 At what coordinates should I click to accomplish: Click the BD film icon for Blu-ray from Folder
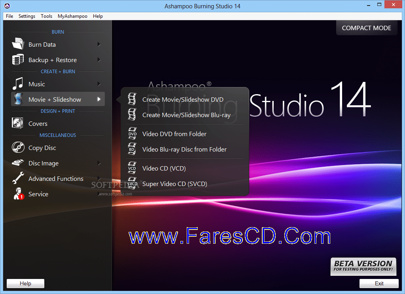click(x=132, y=149)
